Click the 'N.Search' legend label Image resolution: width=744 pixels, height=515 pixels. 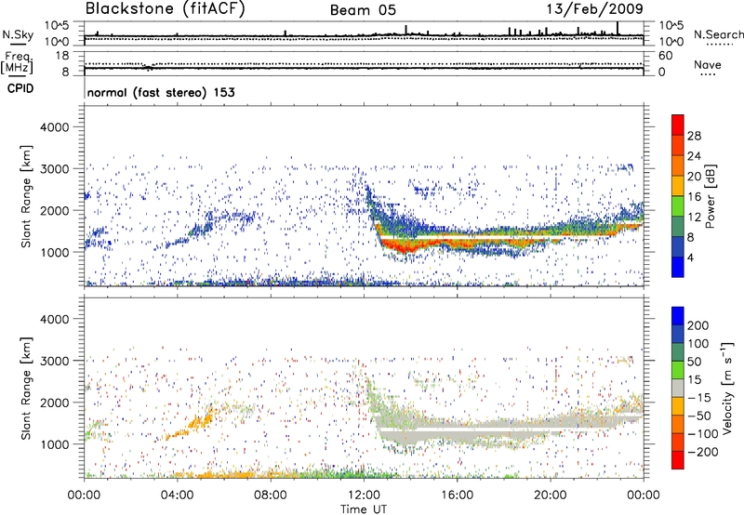pyautogui.click(x=718, y=34)
